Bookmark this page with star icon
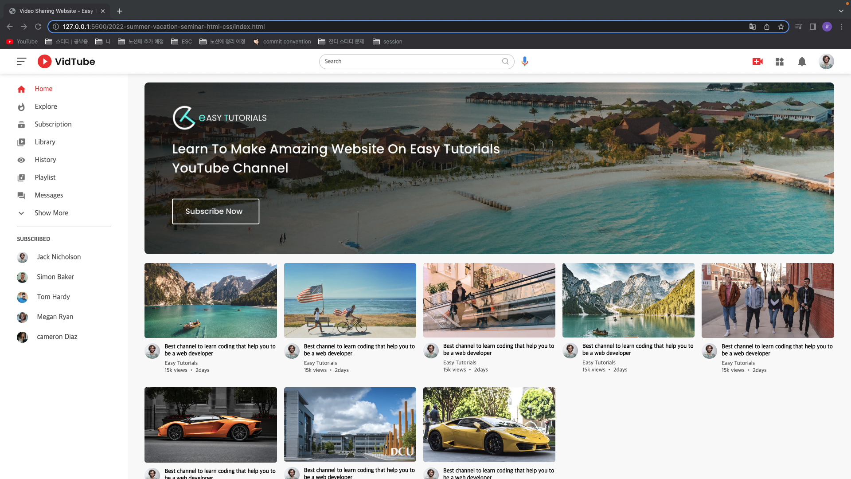 [x=781, y=27]
